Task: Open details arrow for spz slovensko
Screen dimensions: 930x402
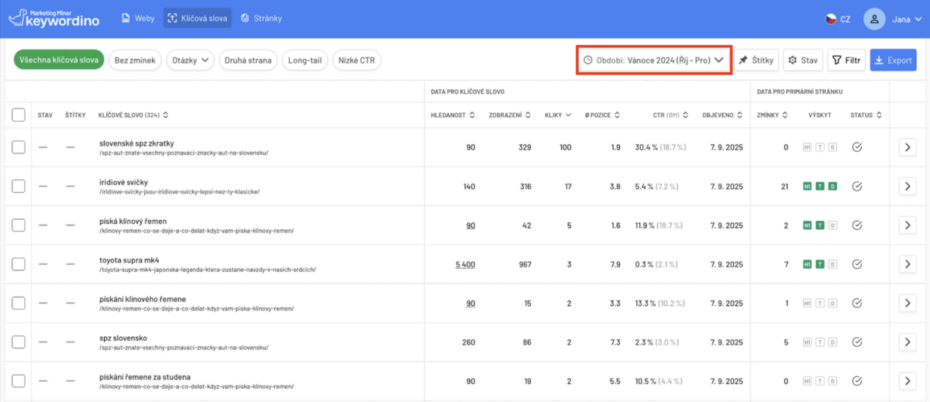Action: click(907, 342)
